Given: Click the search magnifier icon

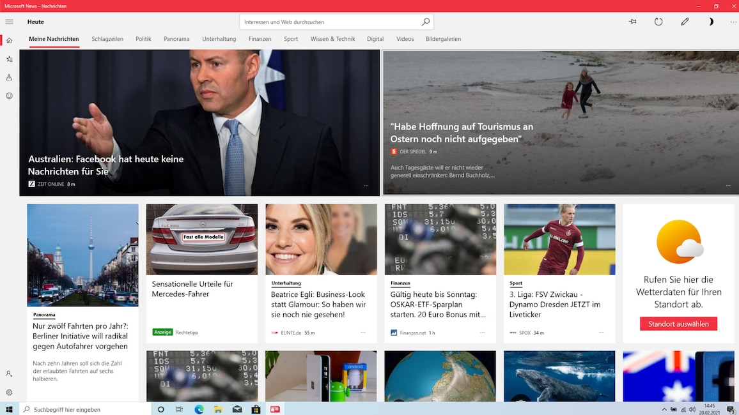Looking at the screenshot, I should point(425,22).
